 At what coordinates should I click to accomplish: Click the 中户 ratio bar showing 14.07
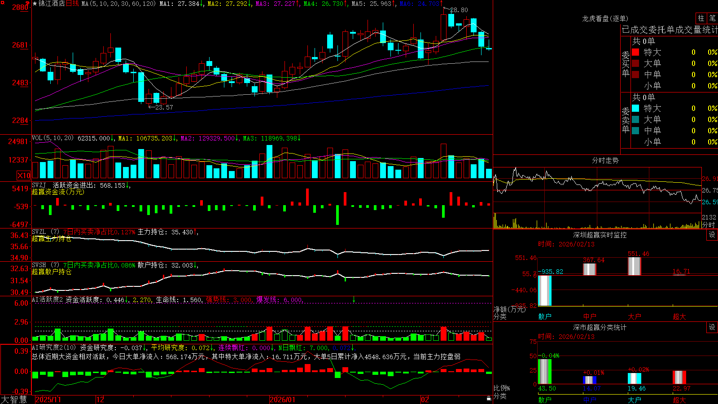(590, 380)
